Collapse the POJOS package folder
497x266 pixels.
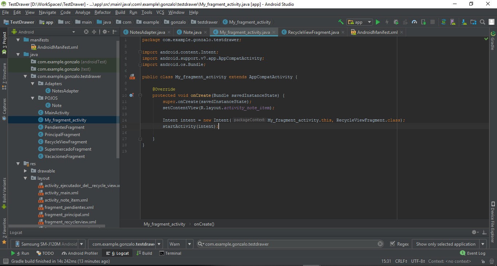pos(33,98)
